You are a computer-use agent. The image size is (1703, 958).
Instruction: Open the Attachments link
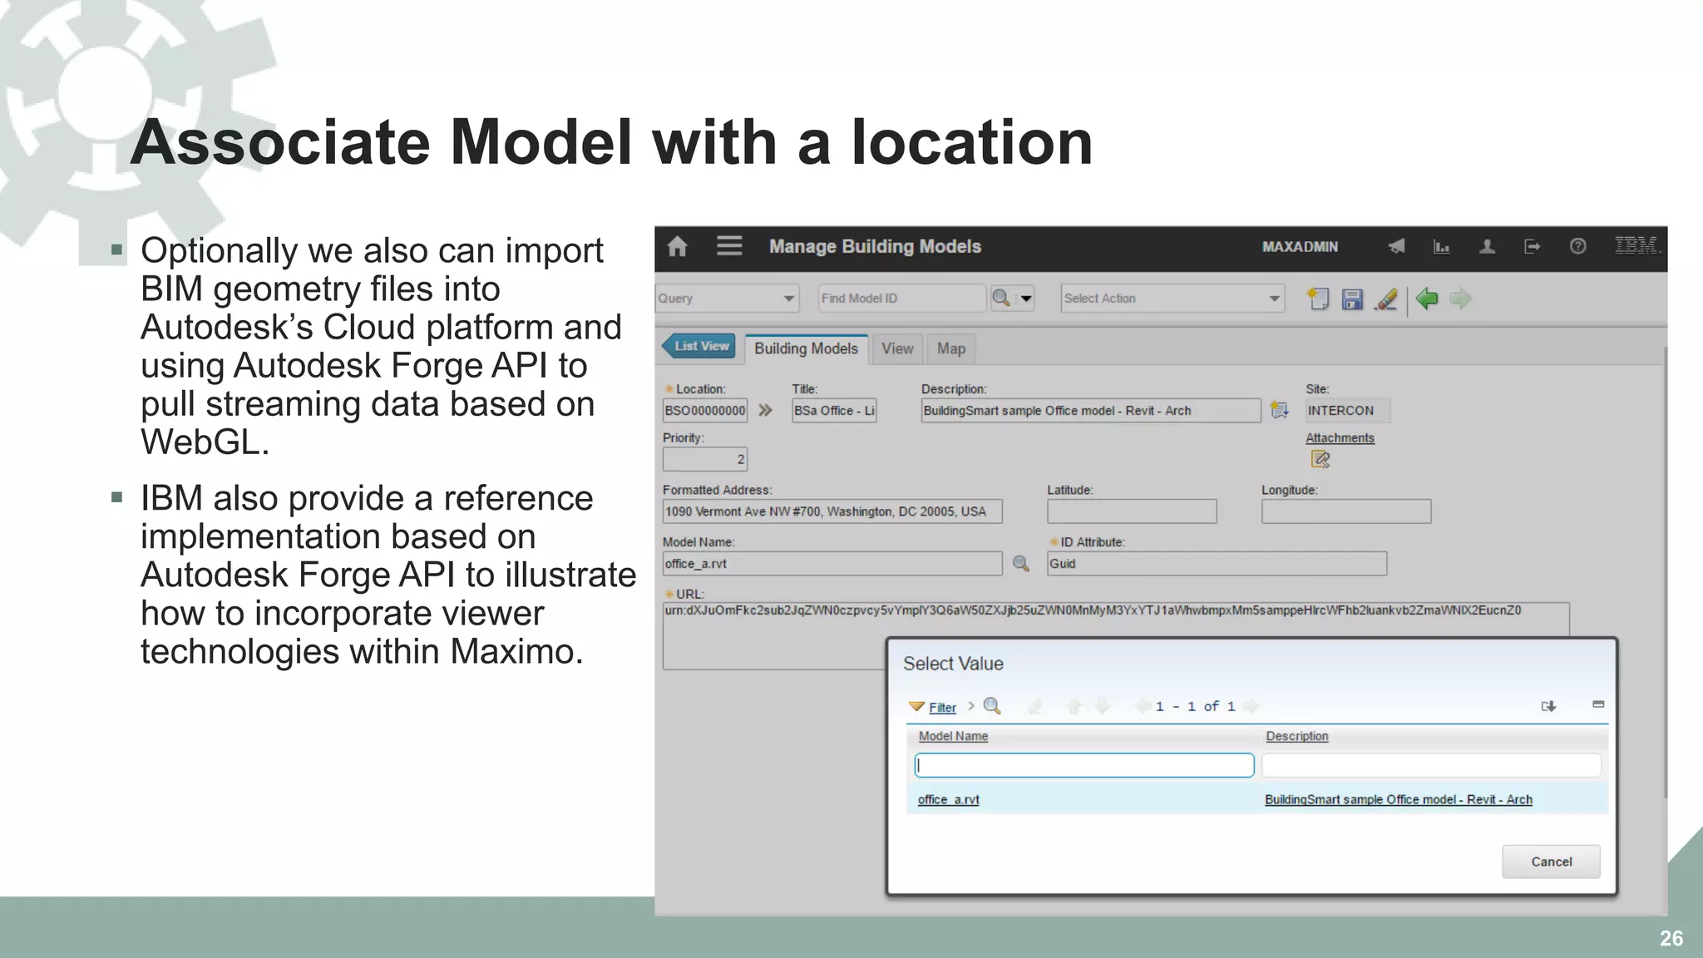pyautogui.click(x=1340, y=437)
